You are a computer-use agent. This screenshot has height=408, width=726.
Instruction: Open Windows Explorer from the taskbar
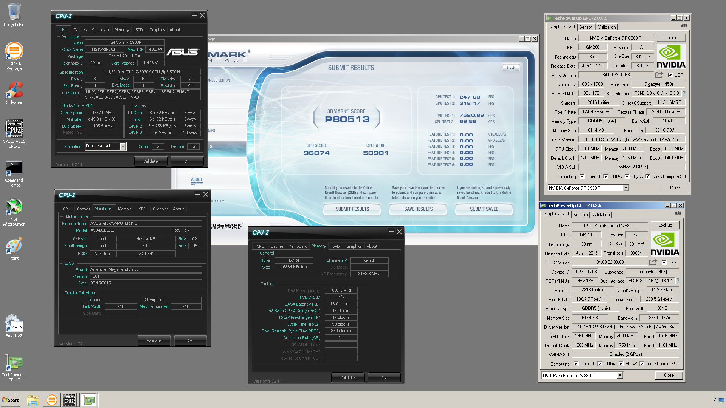pos(33,400)
